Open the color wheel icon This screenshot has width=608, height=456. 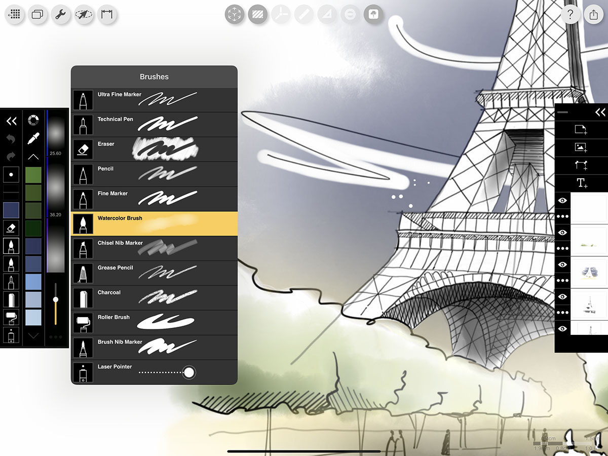click(x=33, y=121)
